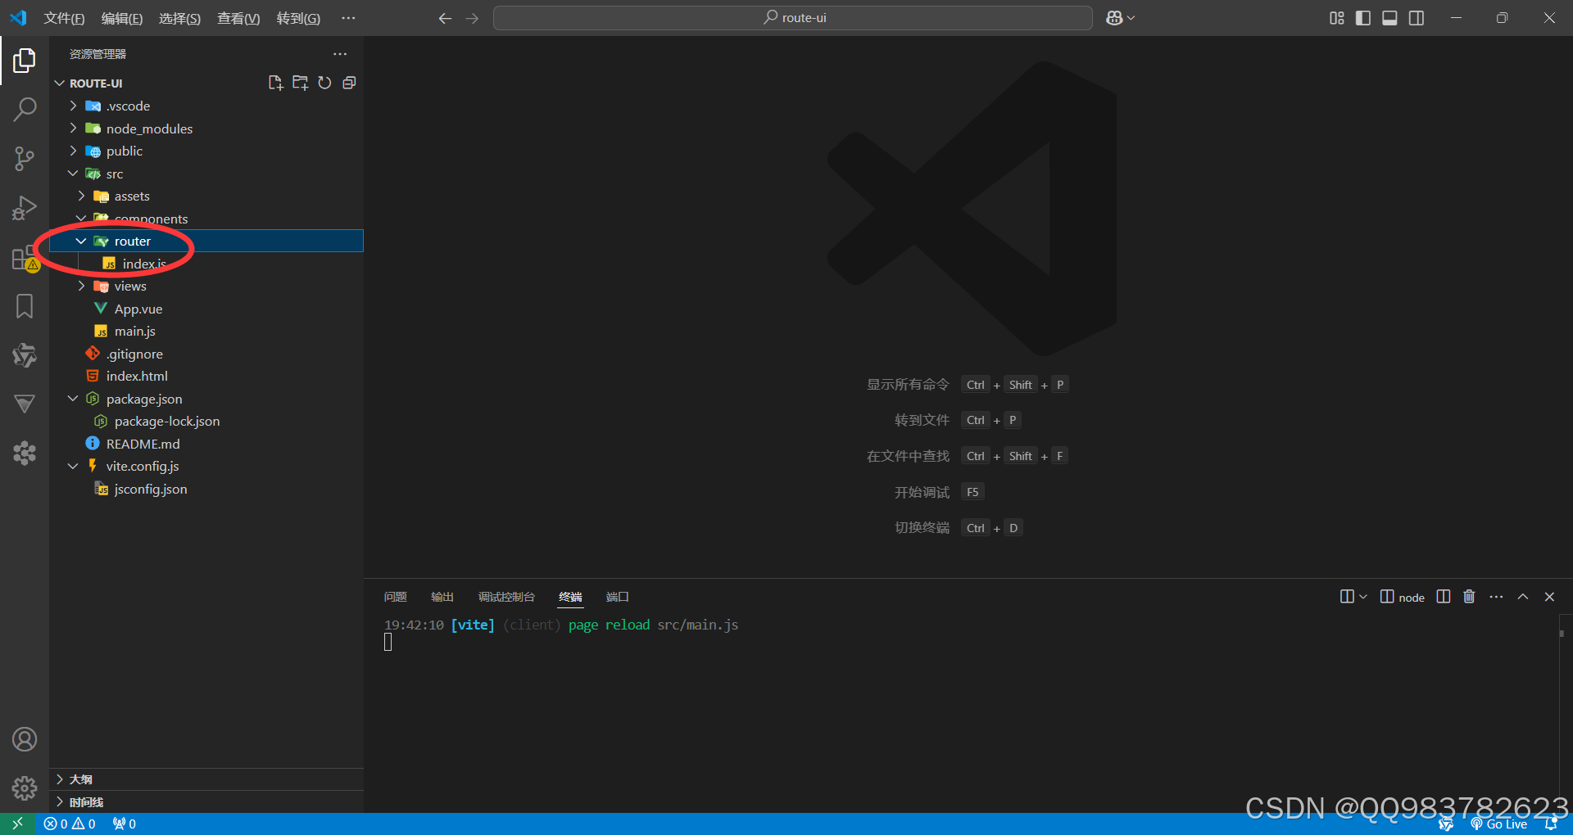The height and width of the screenshot is (835, 1573).
Task: Maximize terminal panel size
Action: point(1523,597)
